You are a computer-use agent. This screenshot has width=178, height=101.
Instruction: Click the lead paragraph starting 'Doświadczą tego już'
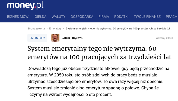(98, 81)
